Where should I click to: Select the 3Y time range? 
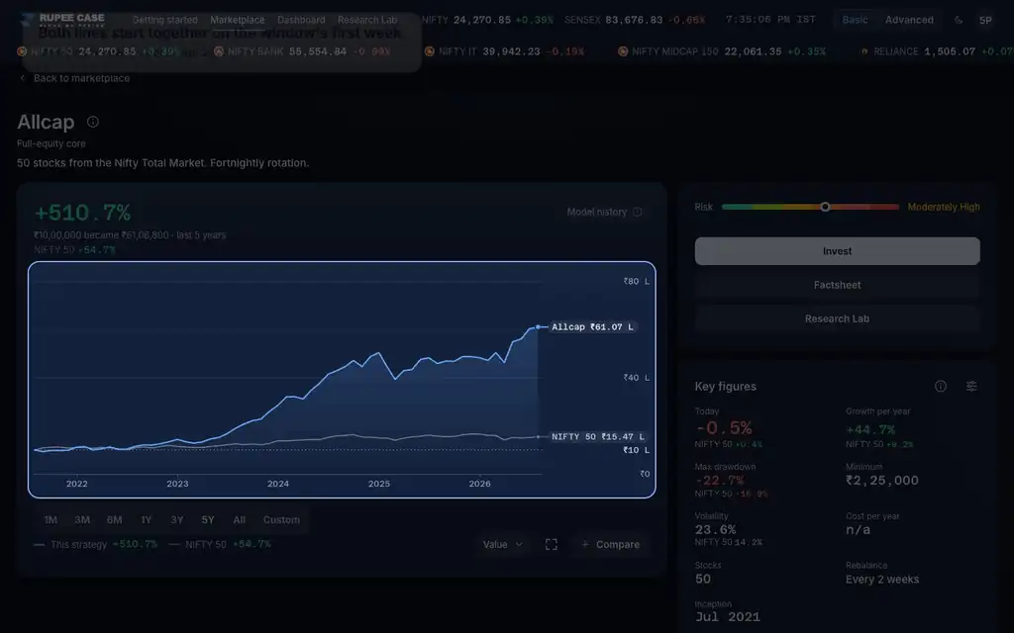(x=177, y=520)
